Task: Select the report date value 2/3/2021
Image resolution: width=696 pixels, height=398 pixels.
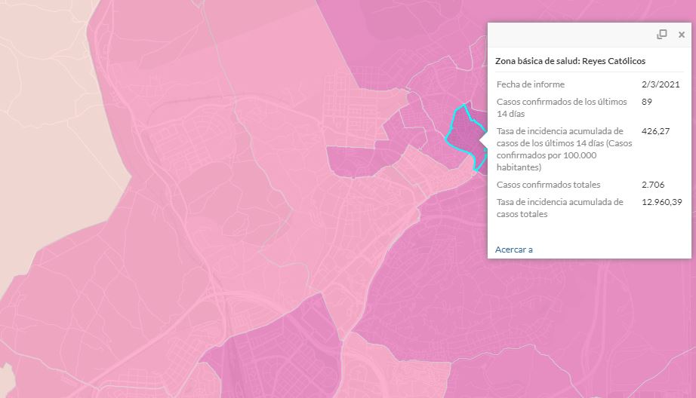Action: pyautogui.click(x=661, y=84)
